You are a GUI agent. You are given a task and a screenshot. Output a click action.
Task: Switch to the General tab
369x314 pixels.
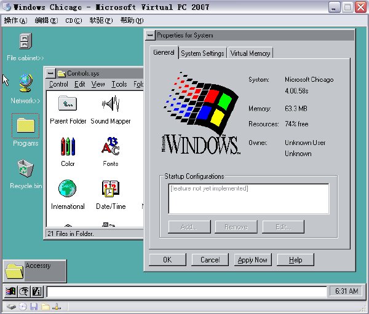click(164, 52)
